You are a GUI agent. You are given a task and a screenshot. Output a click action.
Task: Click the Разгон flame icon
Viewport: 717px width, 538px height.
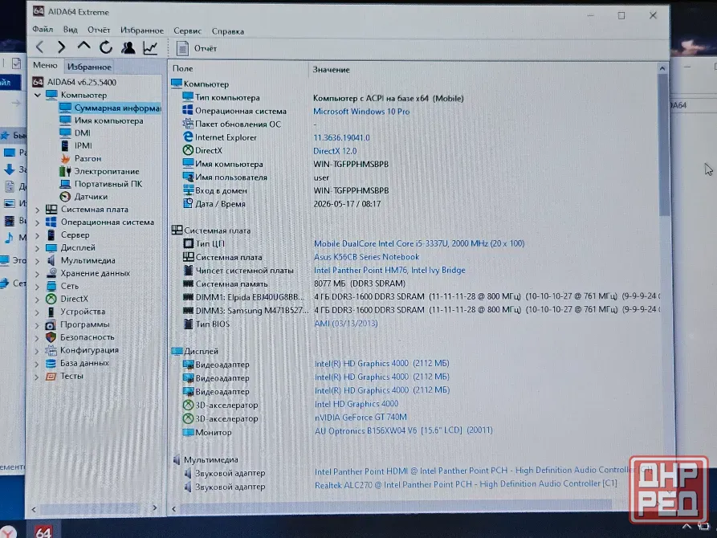[x=65, y=158]
